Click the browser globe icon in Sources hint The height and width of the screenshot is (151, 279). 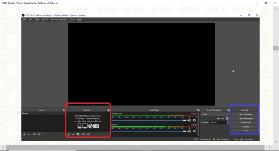click(90, 126)
